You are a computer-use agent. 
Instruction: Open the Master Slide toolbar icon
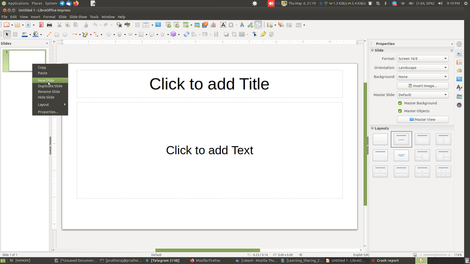point(158,25)
